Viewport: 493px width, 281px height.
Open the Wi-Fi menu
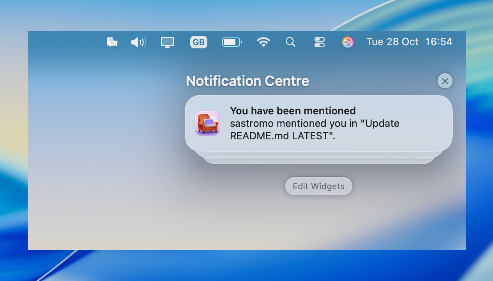[x=263, y=42]
